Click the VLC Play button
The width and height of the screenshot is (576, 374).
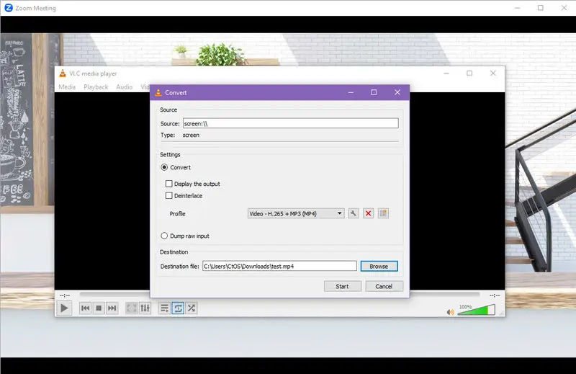click(64, 308)
